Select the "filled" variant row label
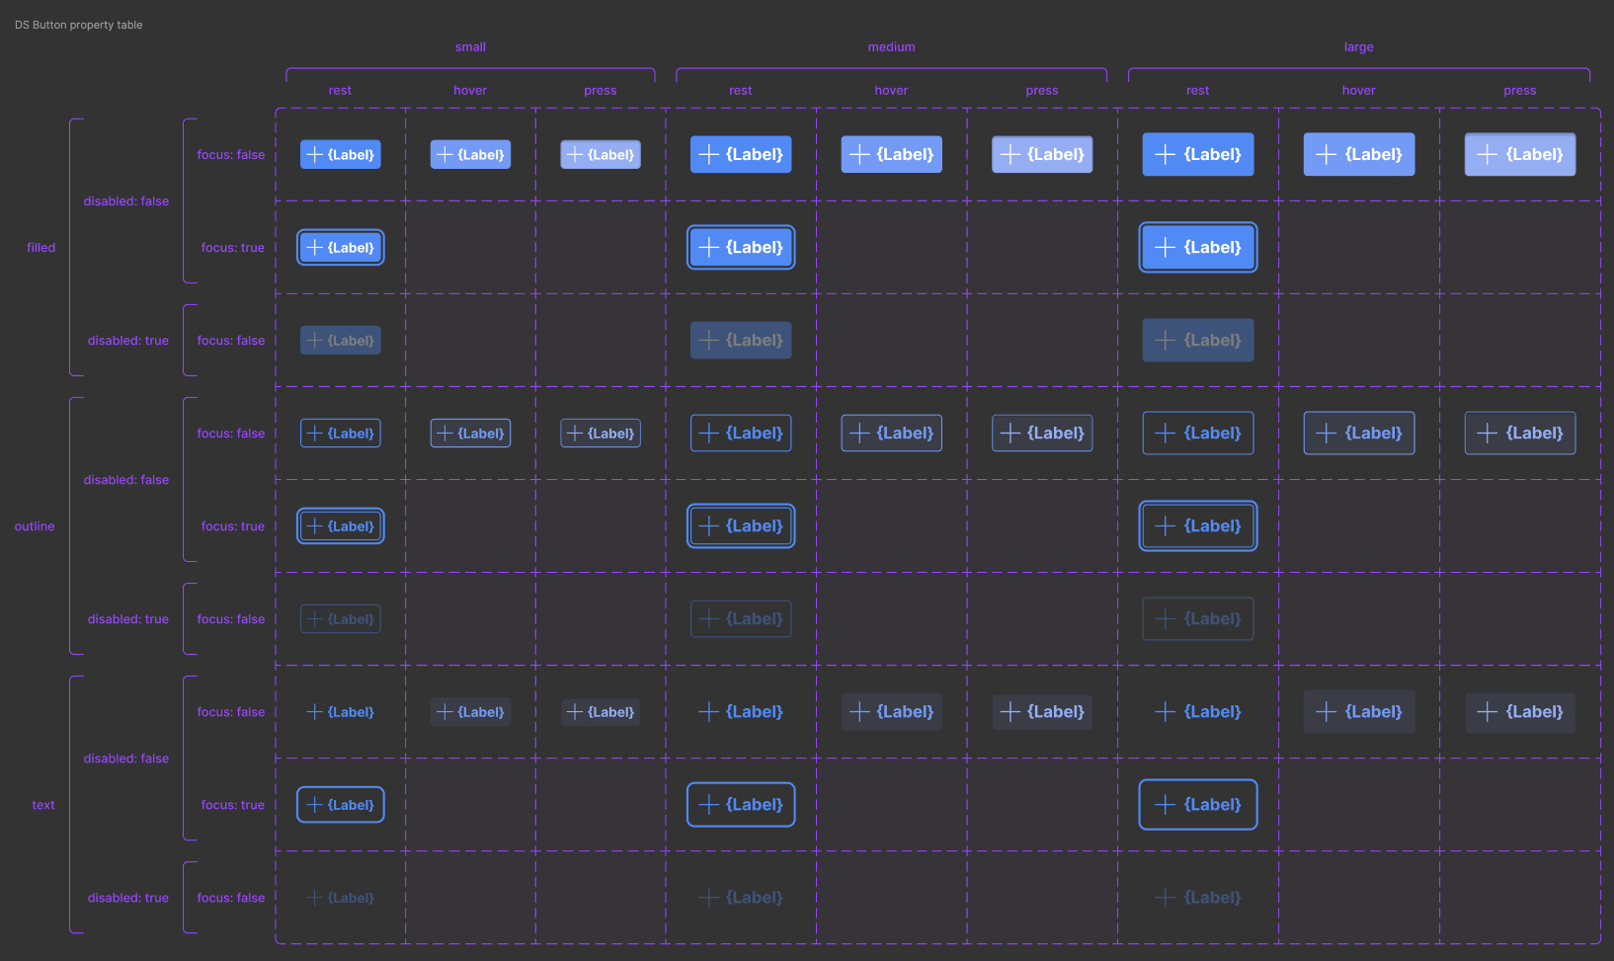The width and height of the screenshot is (1614, 961). point(41,248)
